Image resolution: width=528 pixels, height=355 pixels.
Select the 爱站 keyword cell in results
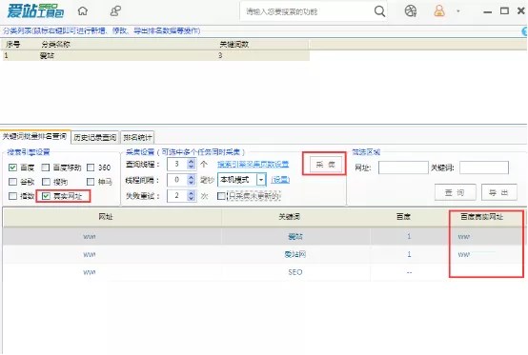295,237
